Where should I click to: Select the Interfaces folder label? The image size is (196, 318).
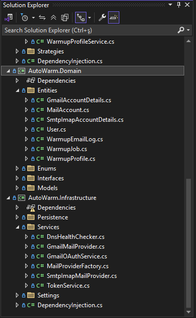50,178
